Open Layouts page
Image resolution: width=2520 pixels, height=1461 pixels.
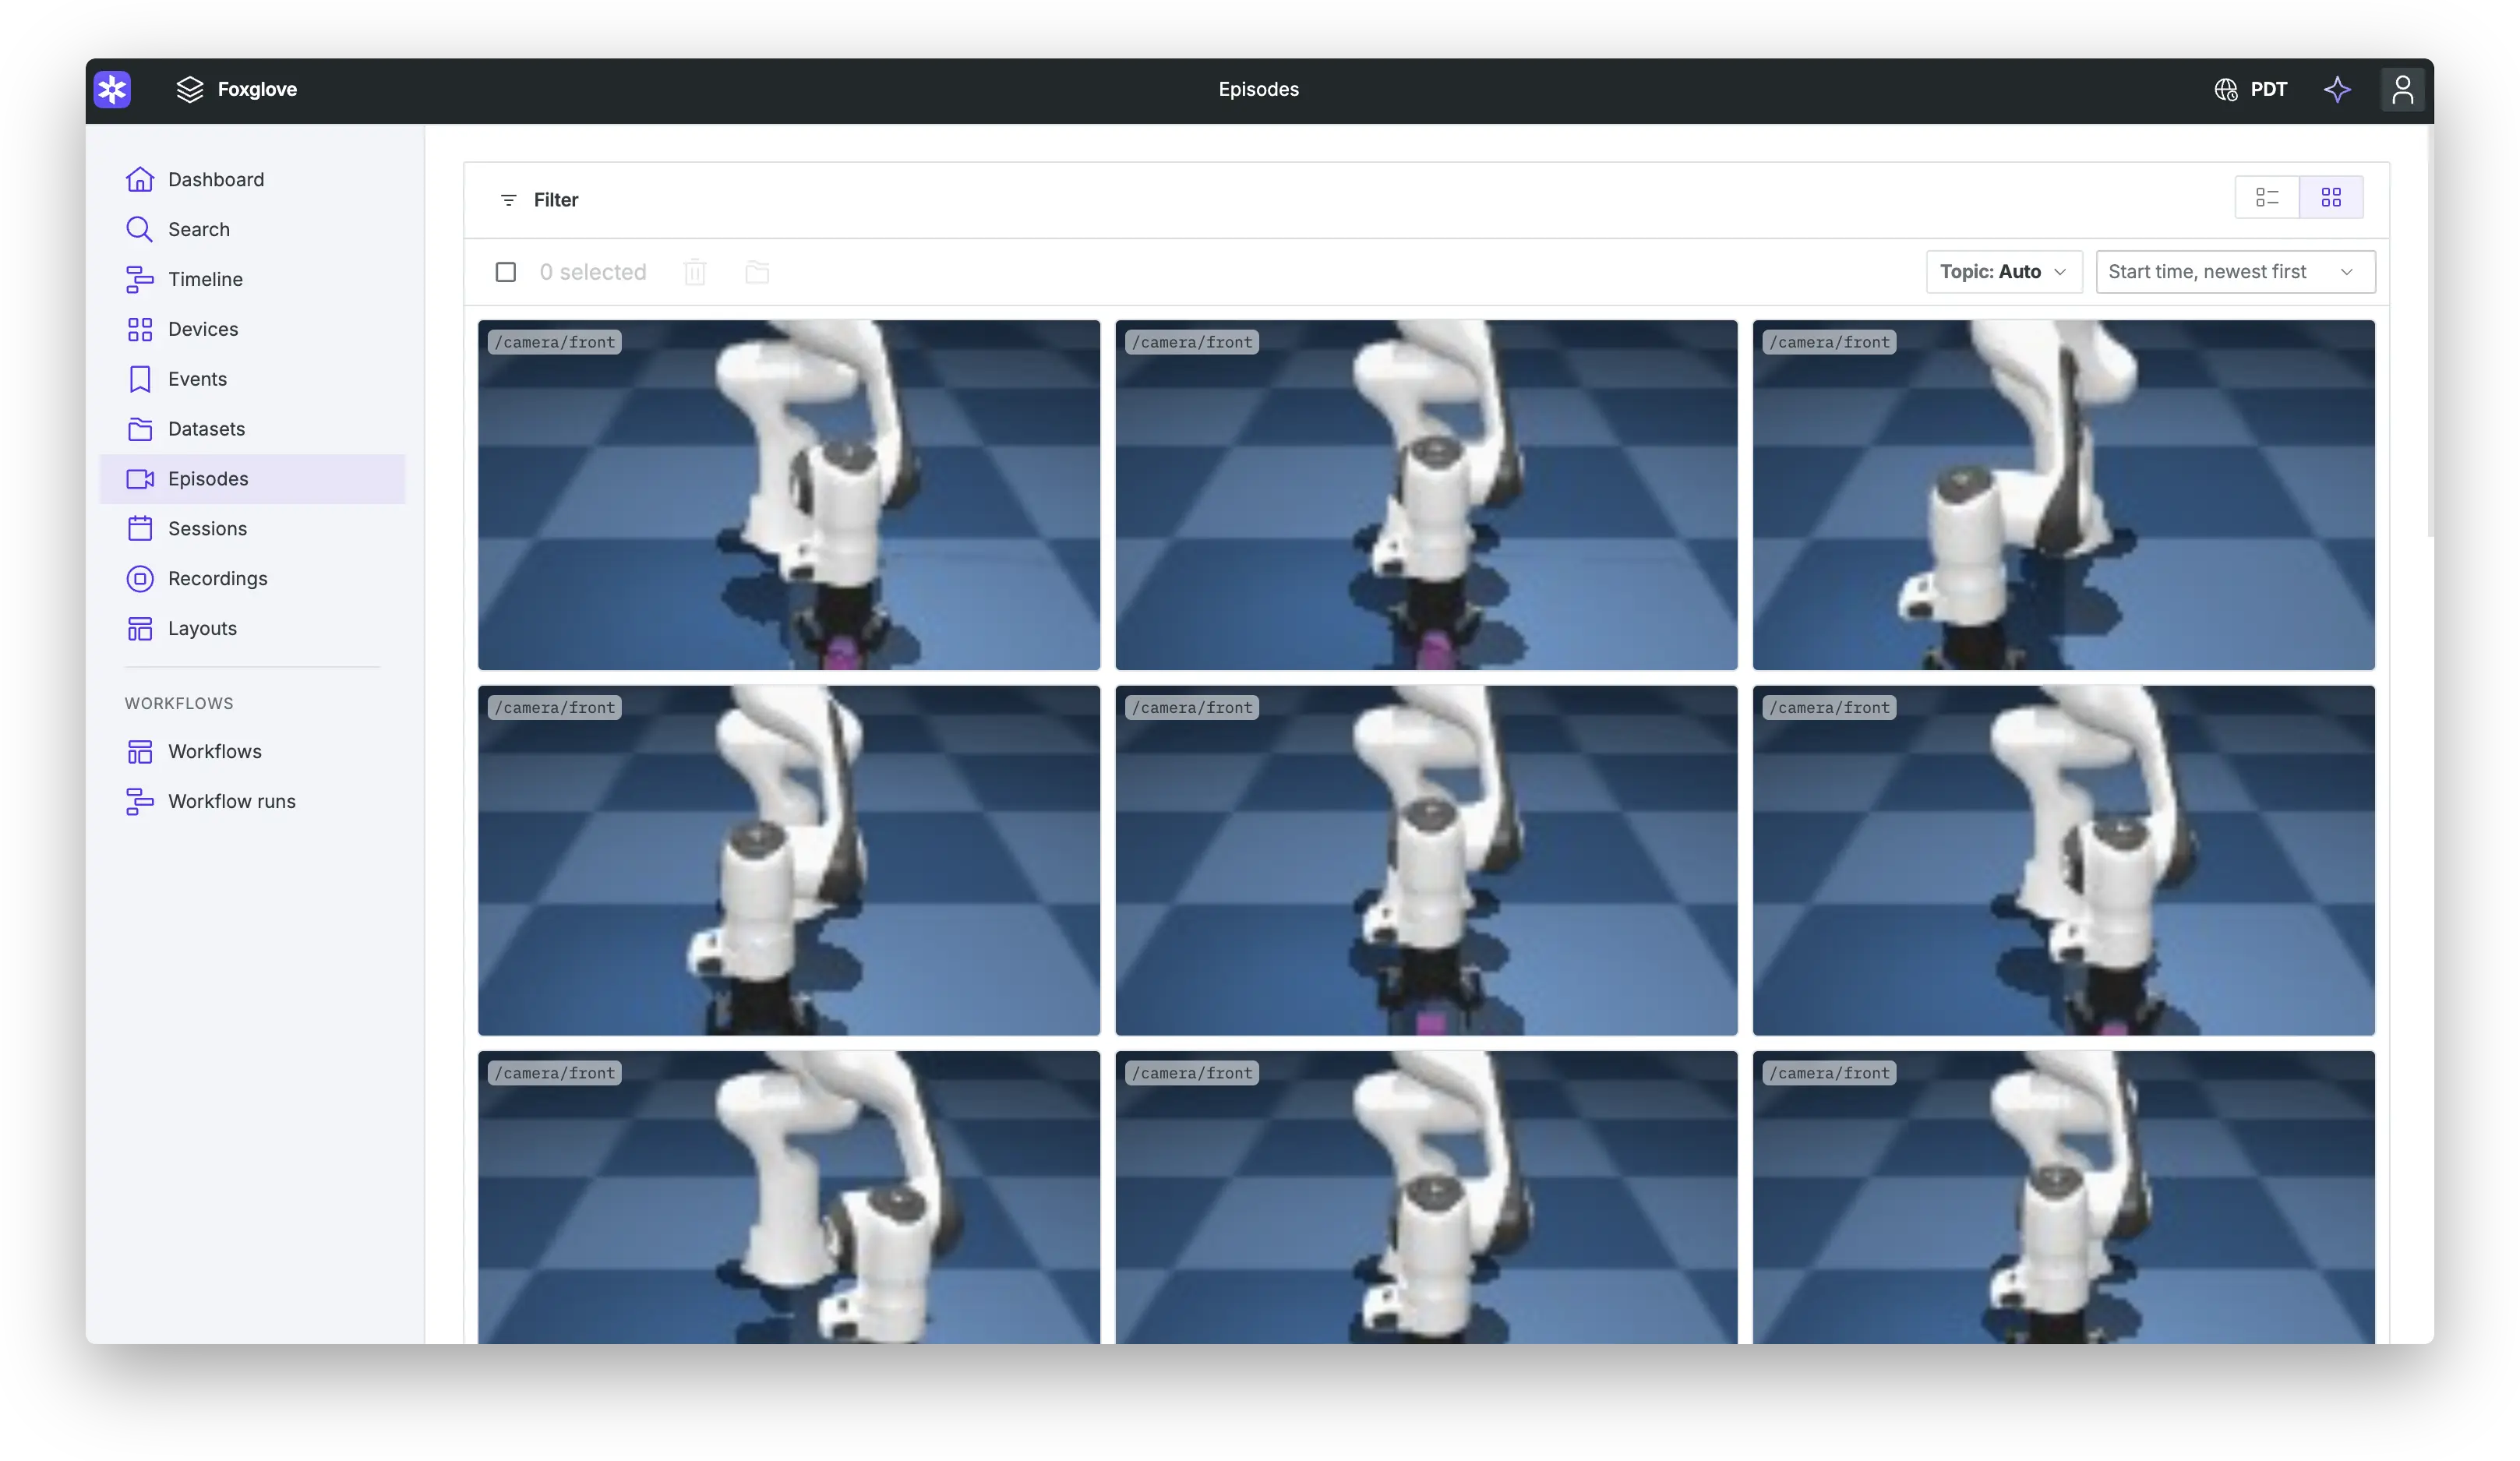[252, 628]
